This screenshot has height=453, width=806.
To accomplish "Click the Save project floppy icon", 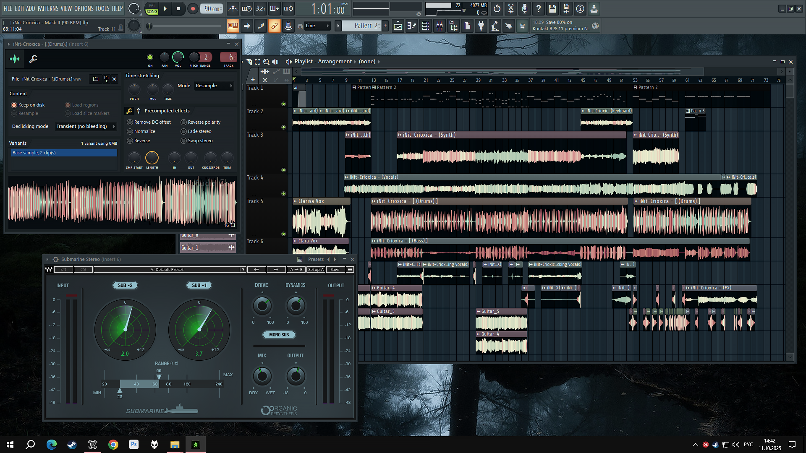I will click(552, 8).
